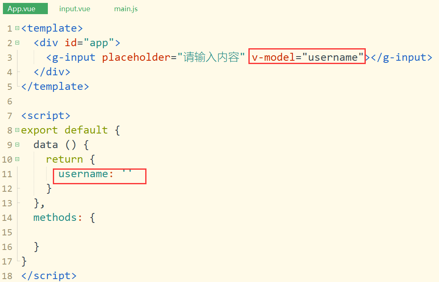The width and height of the screenshot is (439, 282).
Task: Click the methods keyword on line 14
Action: tap(55, 218)
